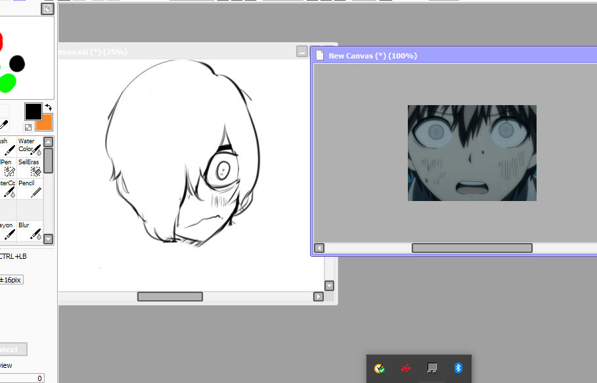Click the New Canvas left scroll arrow
The image size is (597, 383).
click(319, 248)
